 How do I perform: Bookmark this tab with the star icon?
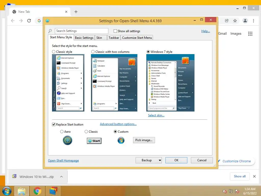point(235,21)
